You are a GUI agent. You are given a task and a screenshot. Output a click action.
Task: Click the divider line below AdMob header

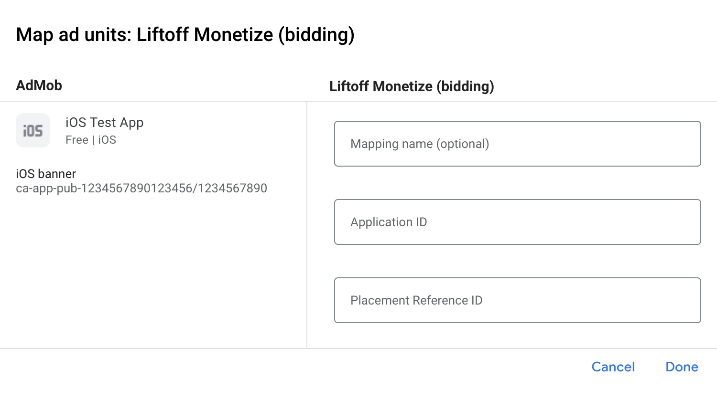click(x=153, y=101)
